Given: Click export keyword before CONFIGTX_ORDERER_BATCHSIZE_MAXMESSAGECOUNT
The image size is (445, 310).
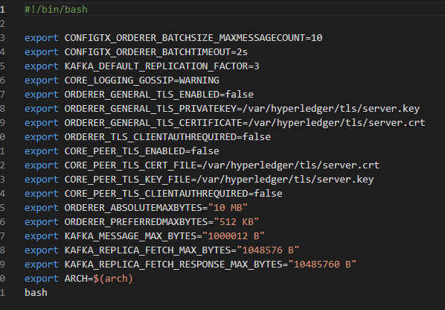Looking at the screenshot, I should coord(42,38).
